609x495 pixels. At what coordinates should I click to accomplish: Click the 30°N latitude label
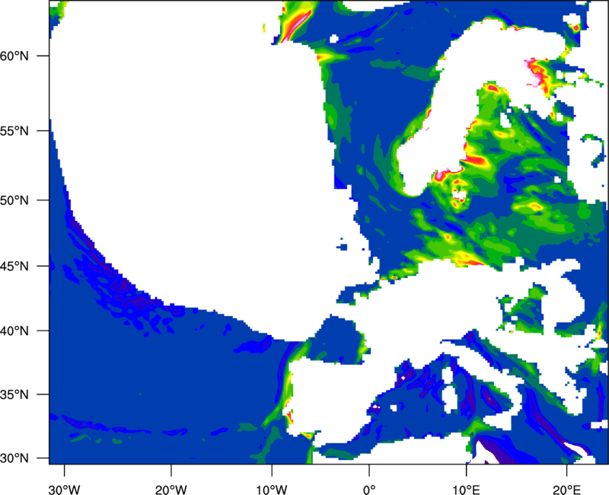click(x=14, y=458)
